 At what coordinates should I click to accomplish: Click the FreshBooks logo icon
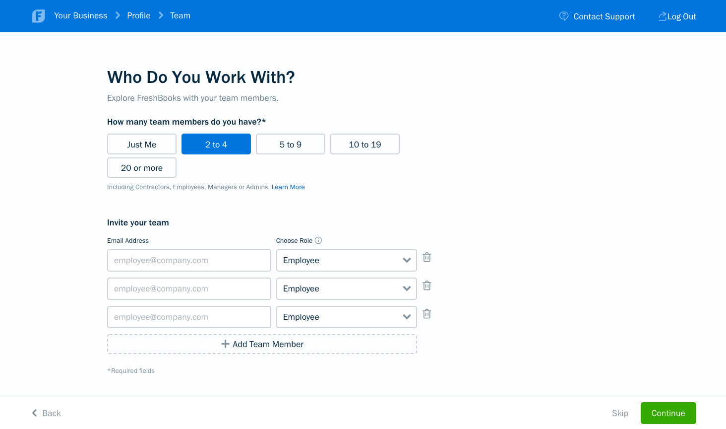[x=38, y=16]
